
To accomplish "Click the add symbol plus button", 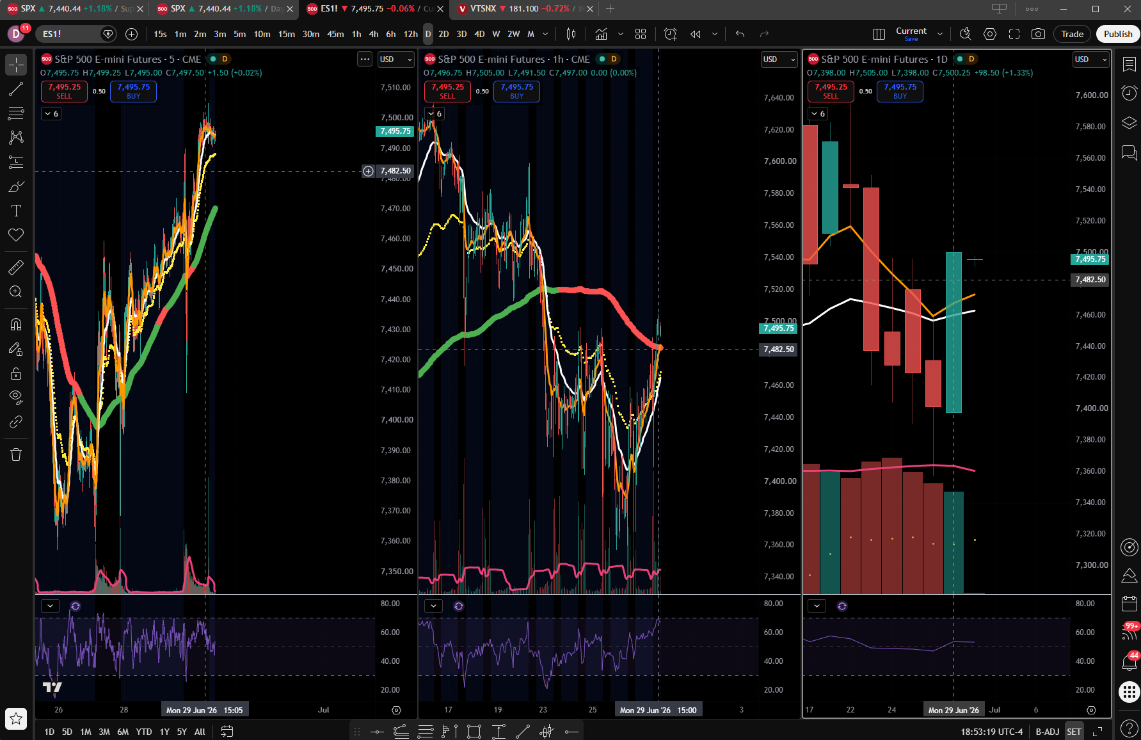I will 131,34.
